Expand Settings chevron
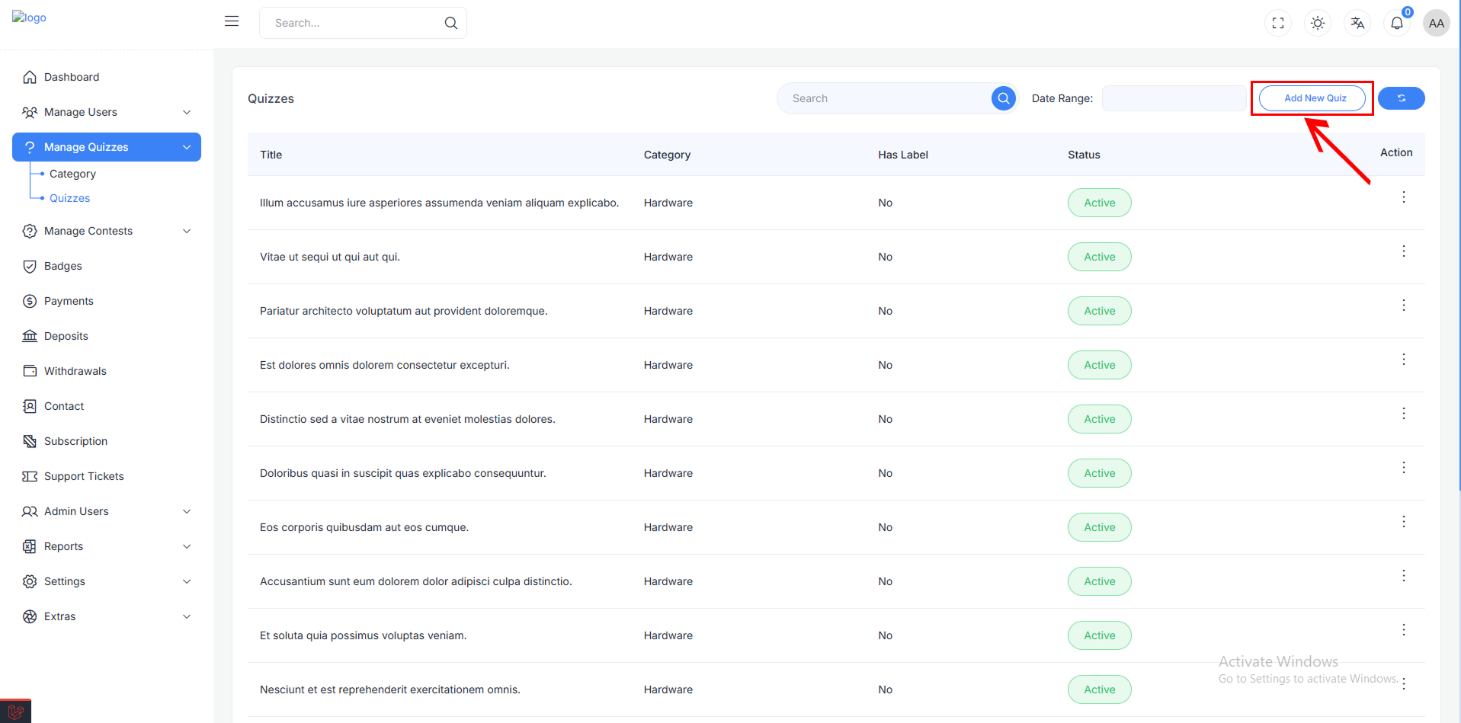The height and width of the screenshot is (723, 1461). click(187, 581)
